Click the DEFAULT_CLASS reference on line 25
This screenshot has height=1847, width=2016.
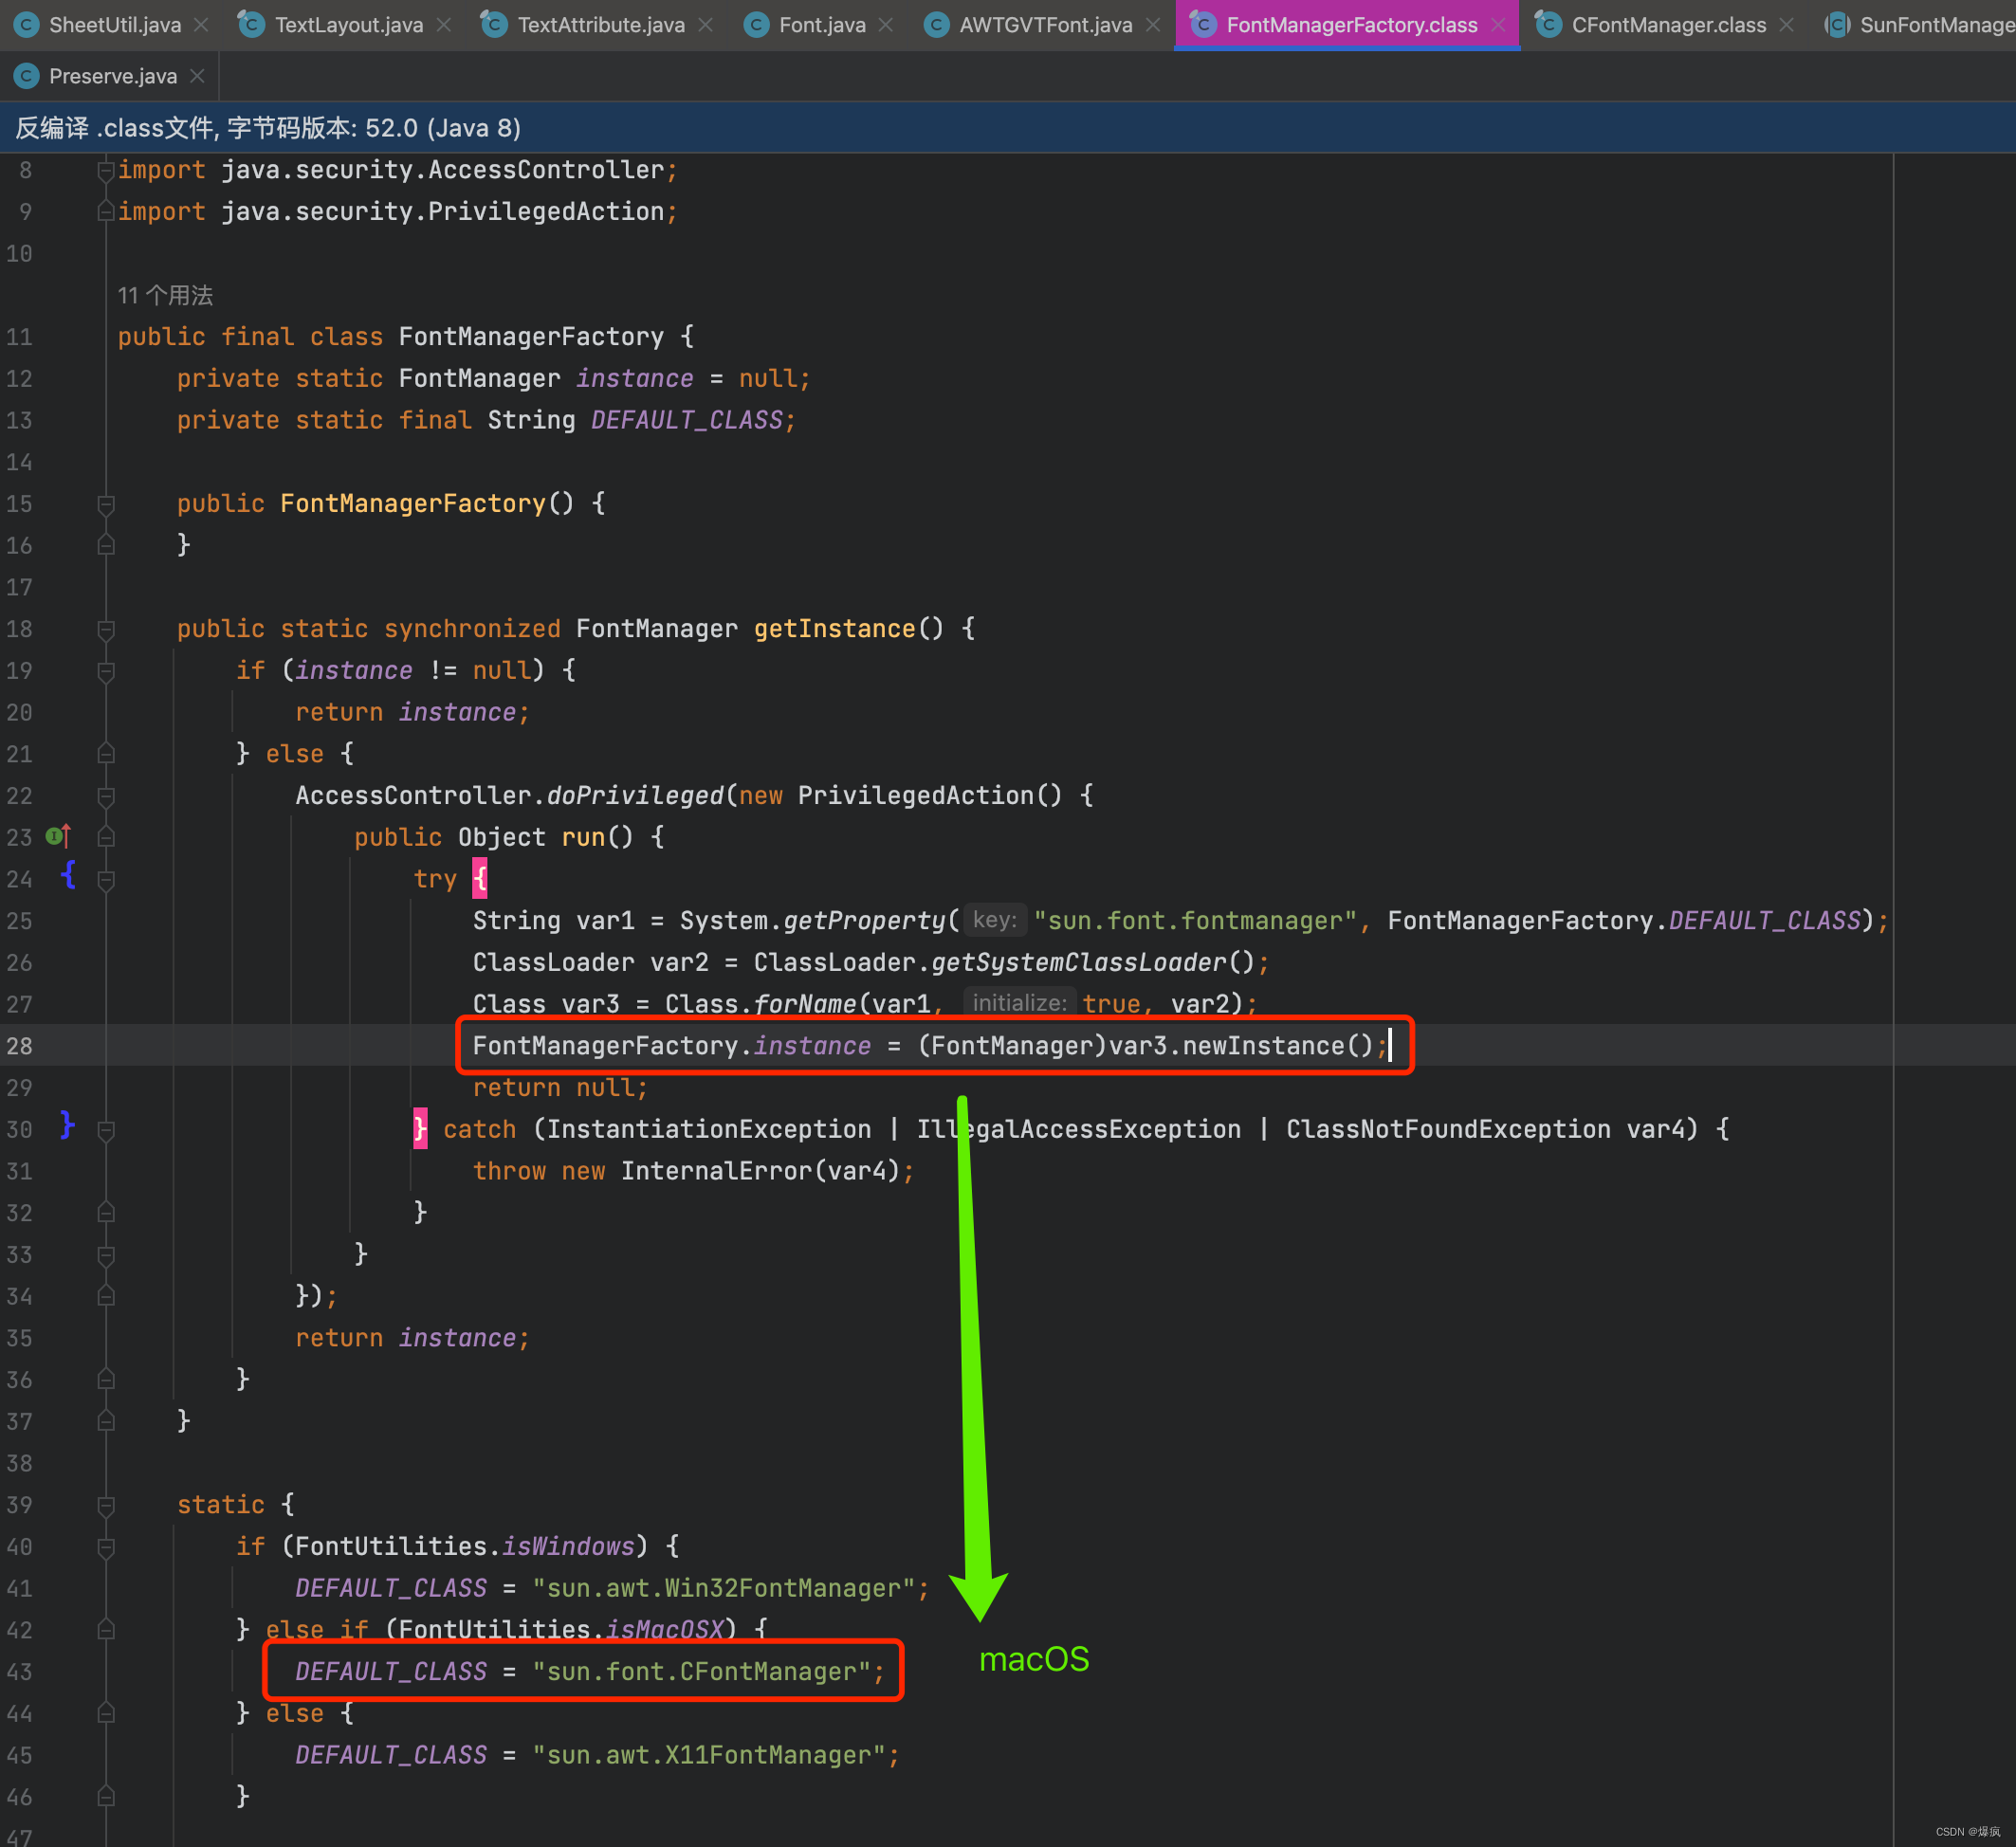1764,920
